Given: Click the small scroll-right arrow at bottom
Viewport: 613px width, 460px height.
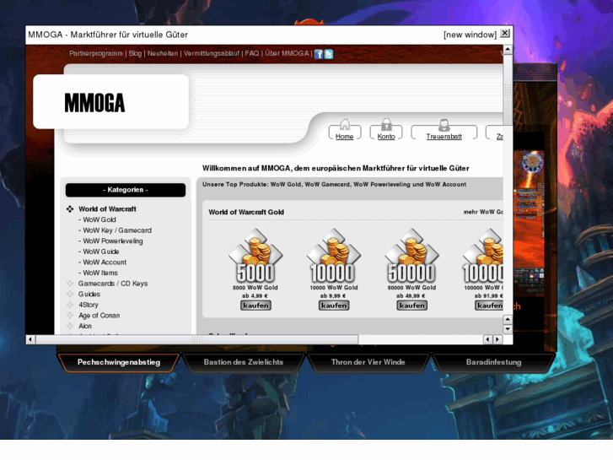Looking at the screenshot, I should [497, 339].
